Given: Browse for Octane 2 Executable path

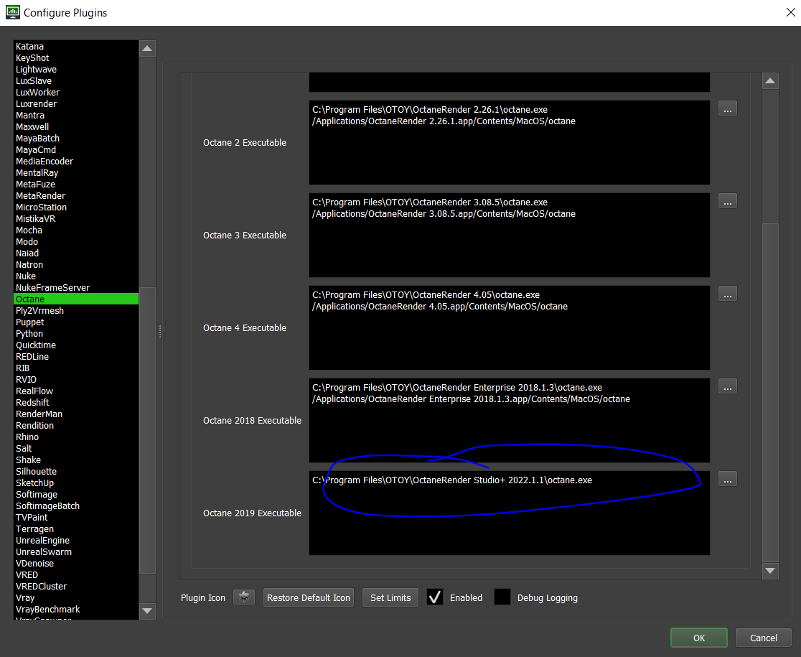Looking at the screenshot, I should tap(728, 109).
